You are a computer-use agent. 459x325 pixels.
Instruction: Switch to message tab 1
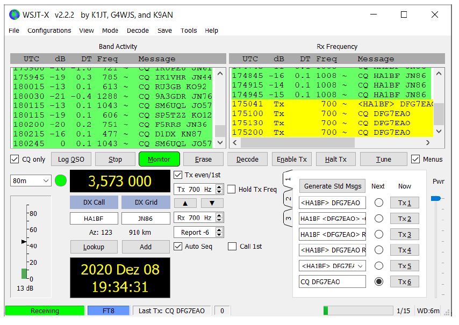click(x=288, y=179)
